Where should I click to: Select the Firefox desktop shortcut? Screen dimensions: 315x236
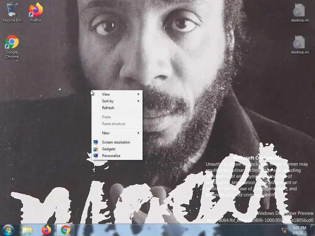(36, 12)
